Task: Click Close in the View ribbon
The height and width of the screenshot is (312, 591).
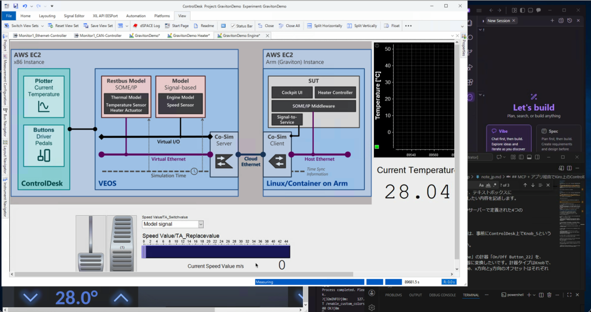Action: [265, 26]
